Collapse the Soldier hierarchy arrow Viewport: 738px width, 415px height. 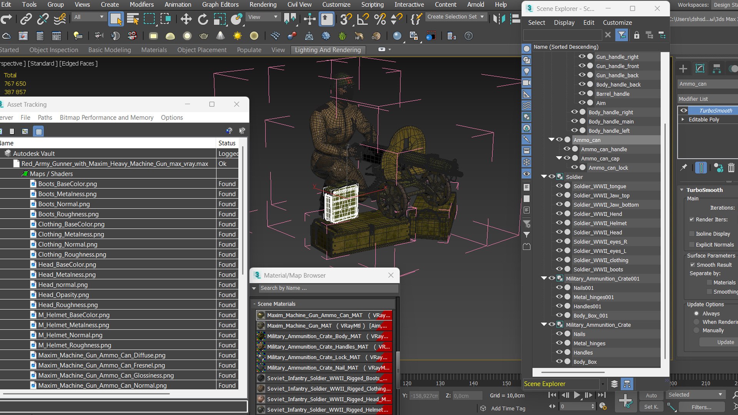544,177
